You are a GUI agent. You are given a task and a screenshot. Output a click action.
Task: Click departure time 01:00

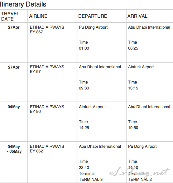84,48
